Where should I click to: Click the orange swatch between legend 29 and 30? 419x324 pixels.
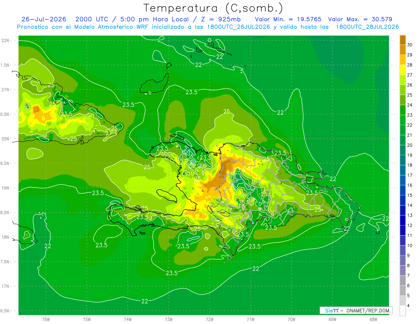[x=403, y=50]
